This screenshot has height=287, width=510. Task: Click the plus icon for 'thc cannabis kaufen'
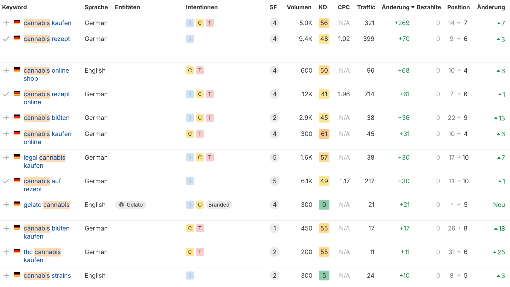coord(6,252)
